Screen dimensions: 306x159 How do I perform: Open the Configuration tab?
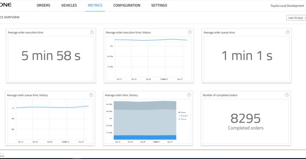(x=127, y=6)
